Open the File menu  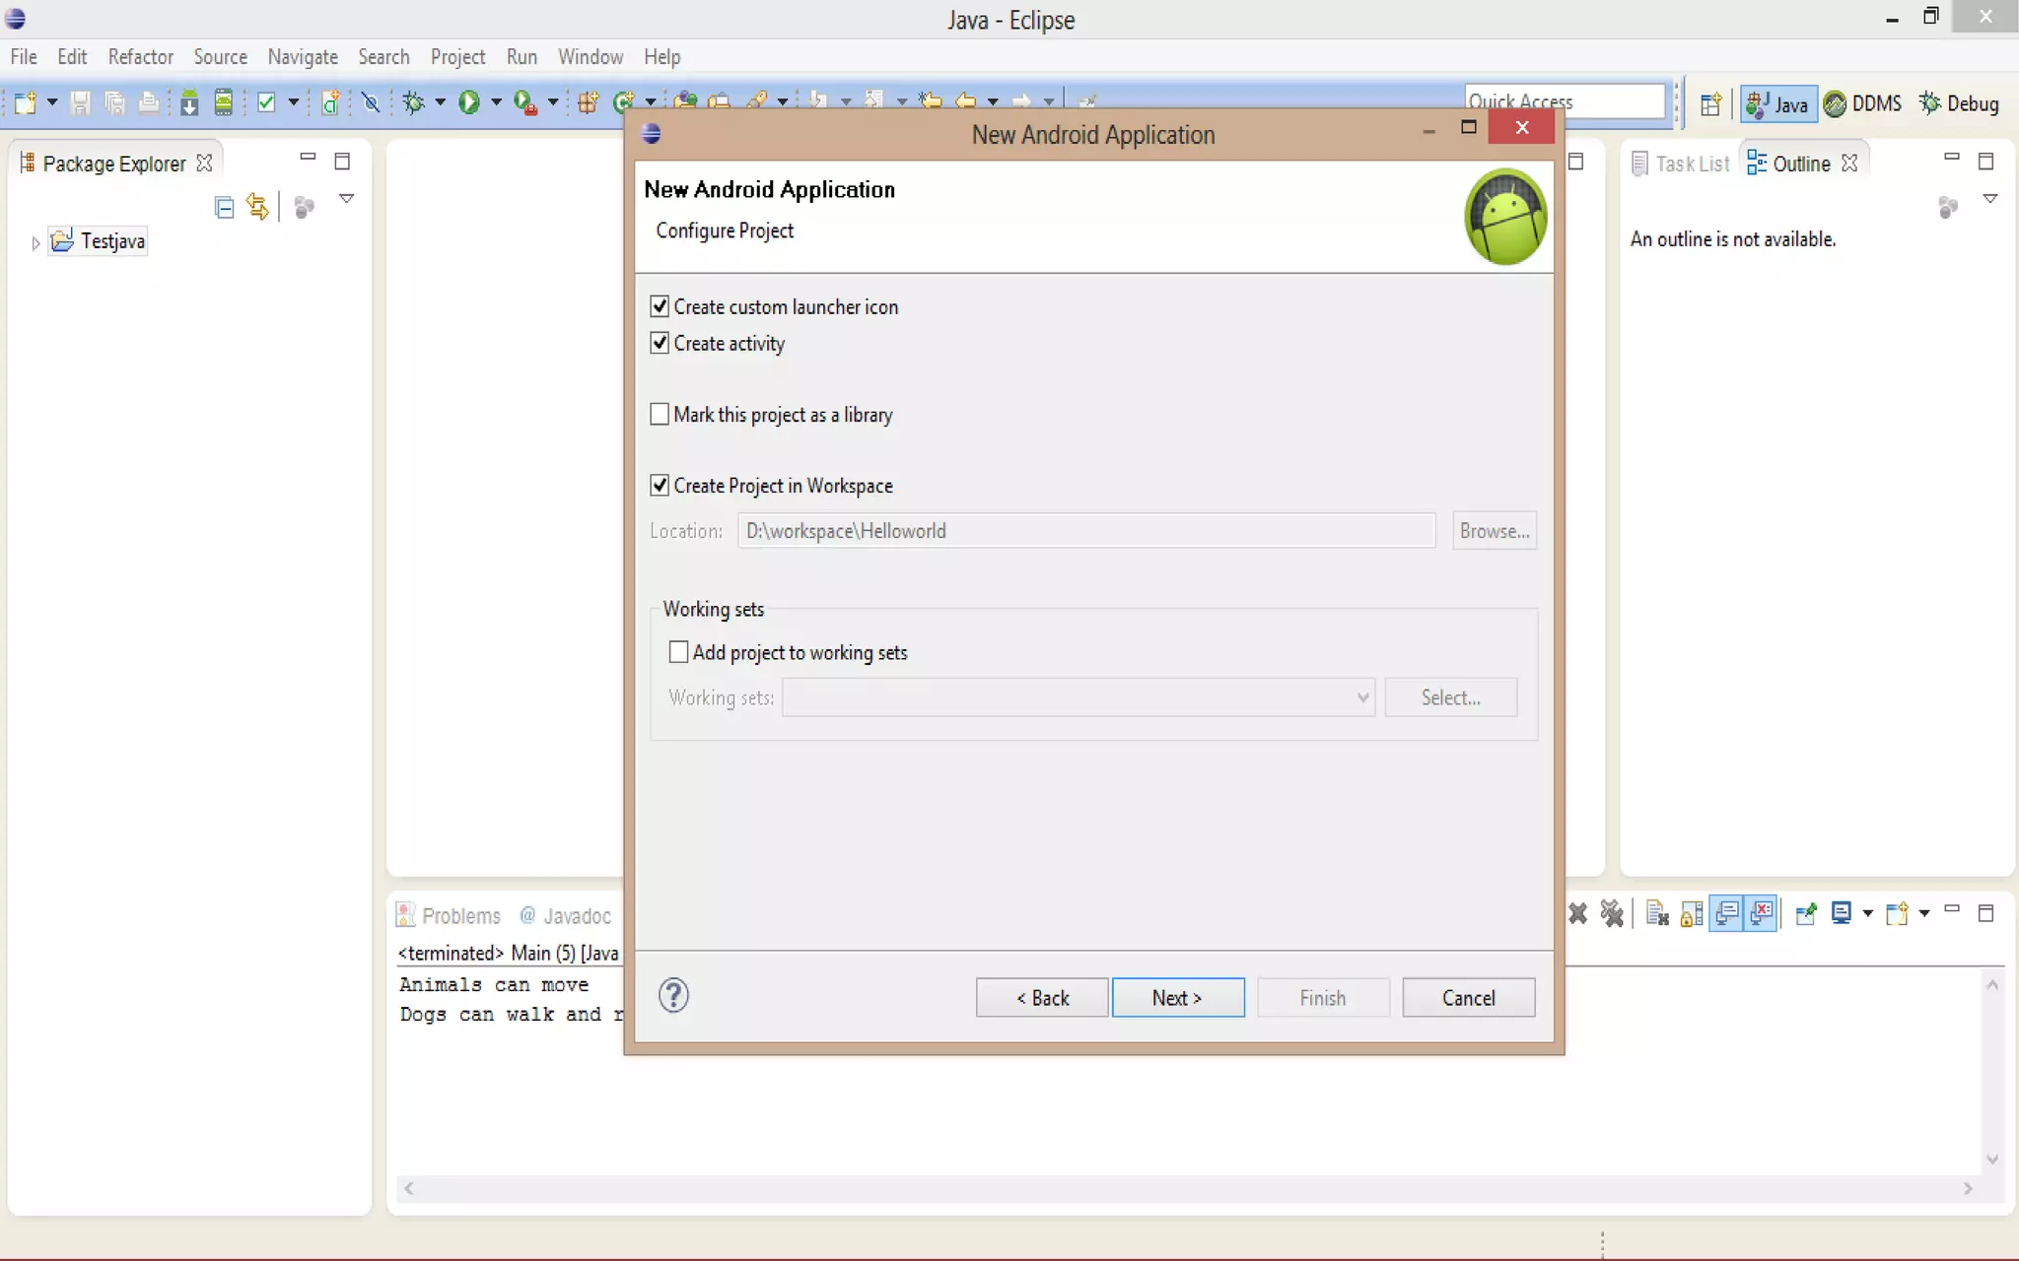[x=24, y=57]
